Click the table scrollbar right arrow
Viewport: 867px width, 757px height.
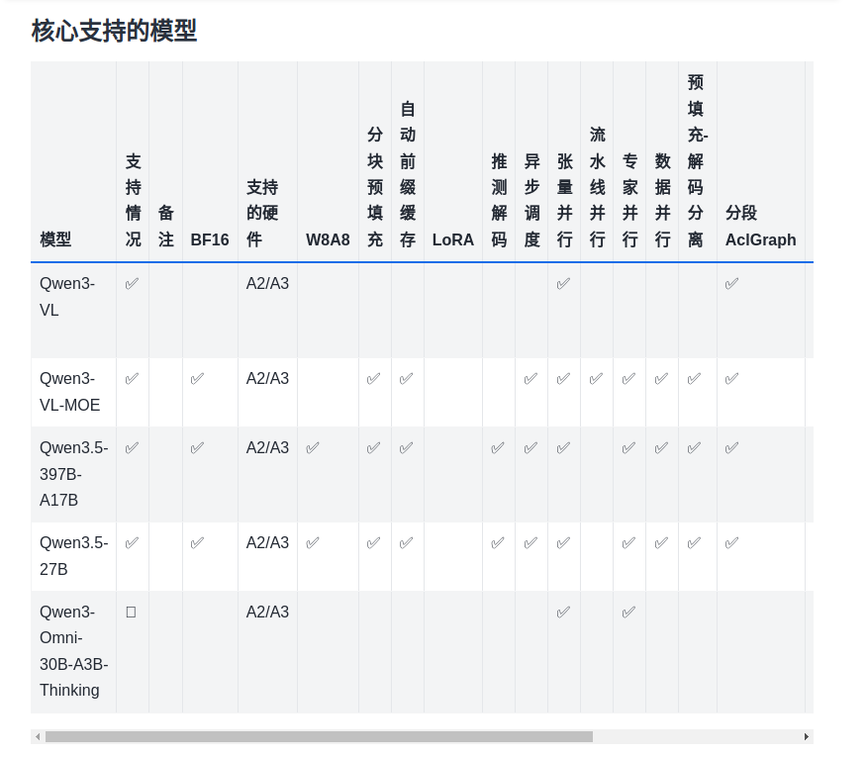tap(807, 736)
